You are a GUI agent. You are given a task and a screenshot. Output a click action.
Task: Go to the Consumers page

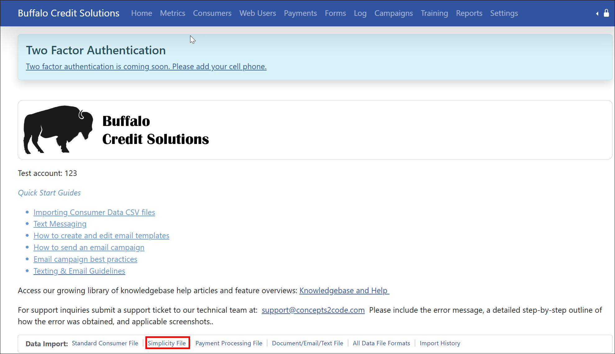(x=212, y=13)
